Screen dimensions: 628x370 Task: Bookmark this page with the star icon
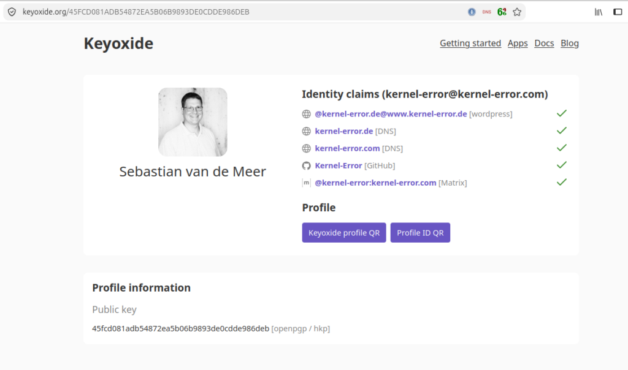click(517, 12)
